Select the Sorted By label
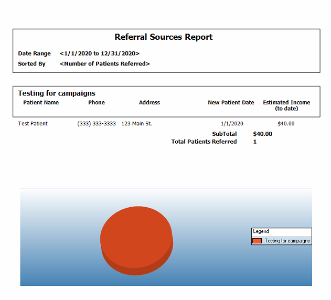The image size is (331, 300). pyautogui.click(x=31, y=64)
